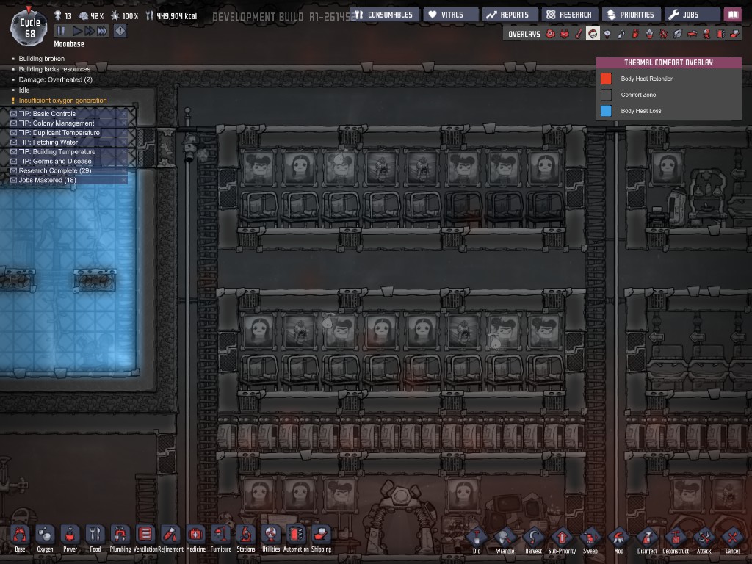Set game speed to normal play
Image resolution: width=752 pixels, height=564 pixels.
tap(76, 31)
